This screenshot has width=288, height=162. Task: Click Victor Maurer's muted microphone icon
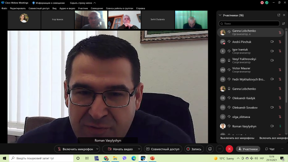click(280, 70)
